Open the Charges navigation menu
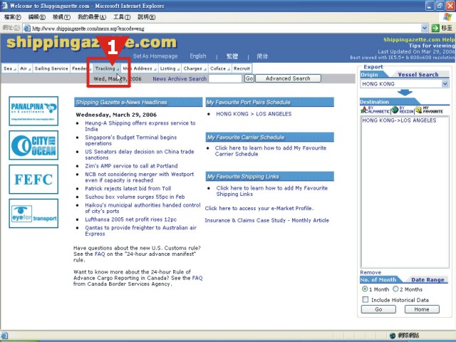This screenshot has height=342, width=456. tap(195, 68)
